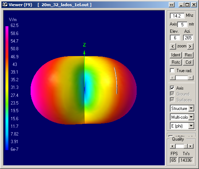Image resolution: width=199 pixels, height=169 pixels.
Task: Click the Ident button
Action: pos(176,55)
